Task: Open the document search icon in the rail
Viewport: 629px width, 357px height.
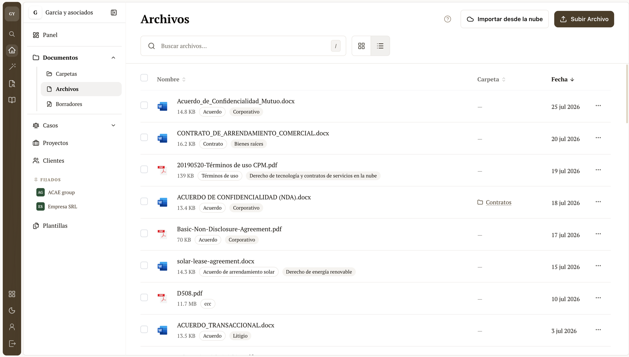Action: coord(12,84)
